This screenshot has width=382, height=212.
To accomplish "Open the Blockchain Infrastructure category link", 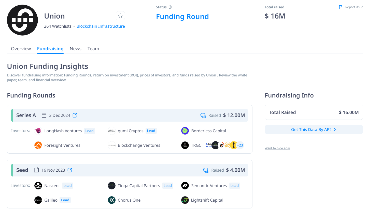I will coord(101,26).
